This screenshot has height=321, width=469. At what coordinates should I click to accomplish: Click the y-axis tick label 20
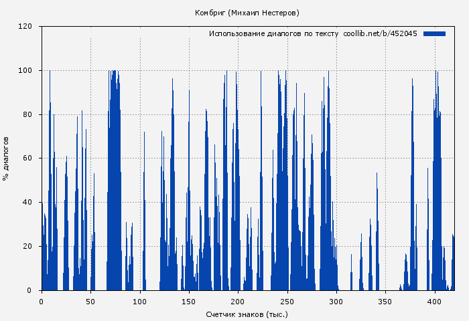pyautogui.click(x=27, y=247)
